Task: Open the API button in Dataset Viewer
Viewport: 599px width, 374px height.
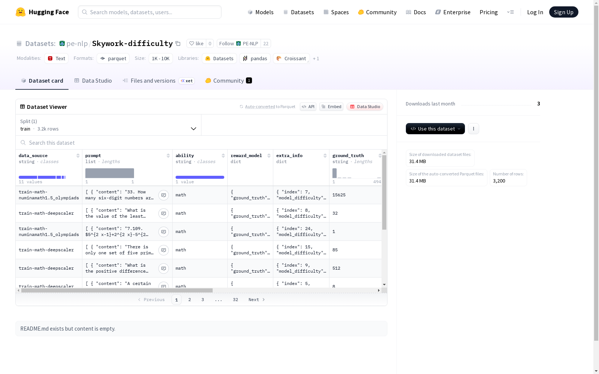Action: pyautogui.click(x=308, y=107)
